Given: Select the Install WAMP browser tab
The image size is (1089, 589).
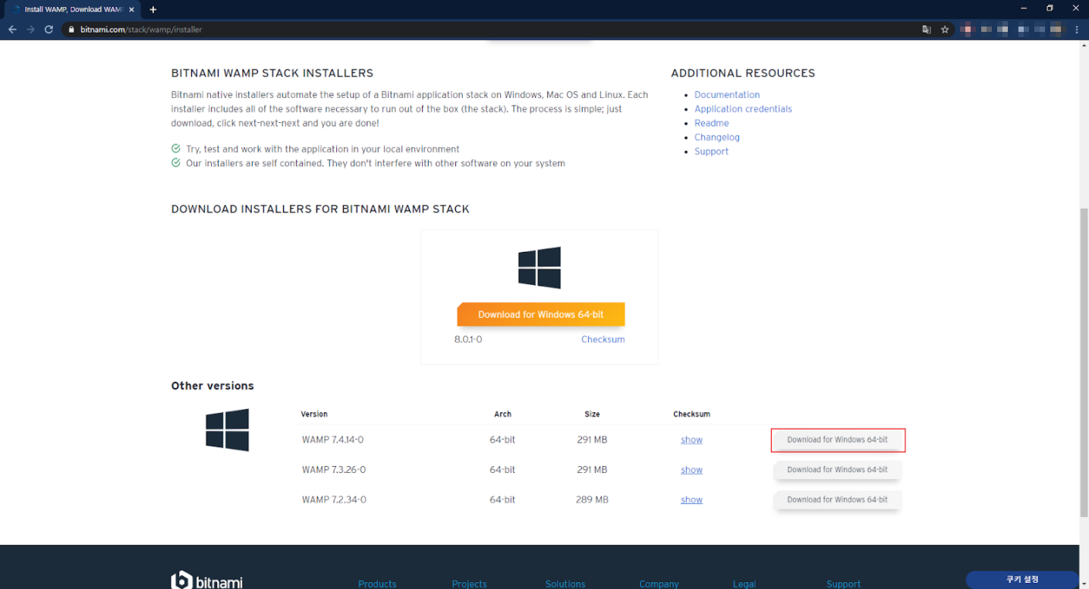Looking at the screenshot, I should [x=72, y=10].
